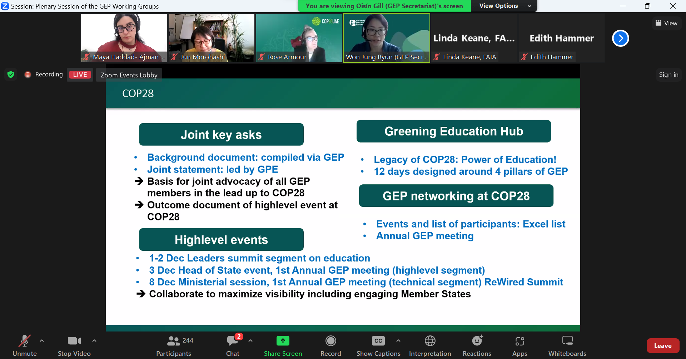
Task: Open the Interpretation globe icon
Action: tap(430, 341)
